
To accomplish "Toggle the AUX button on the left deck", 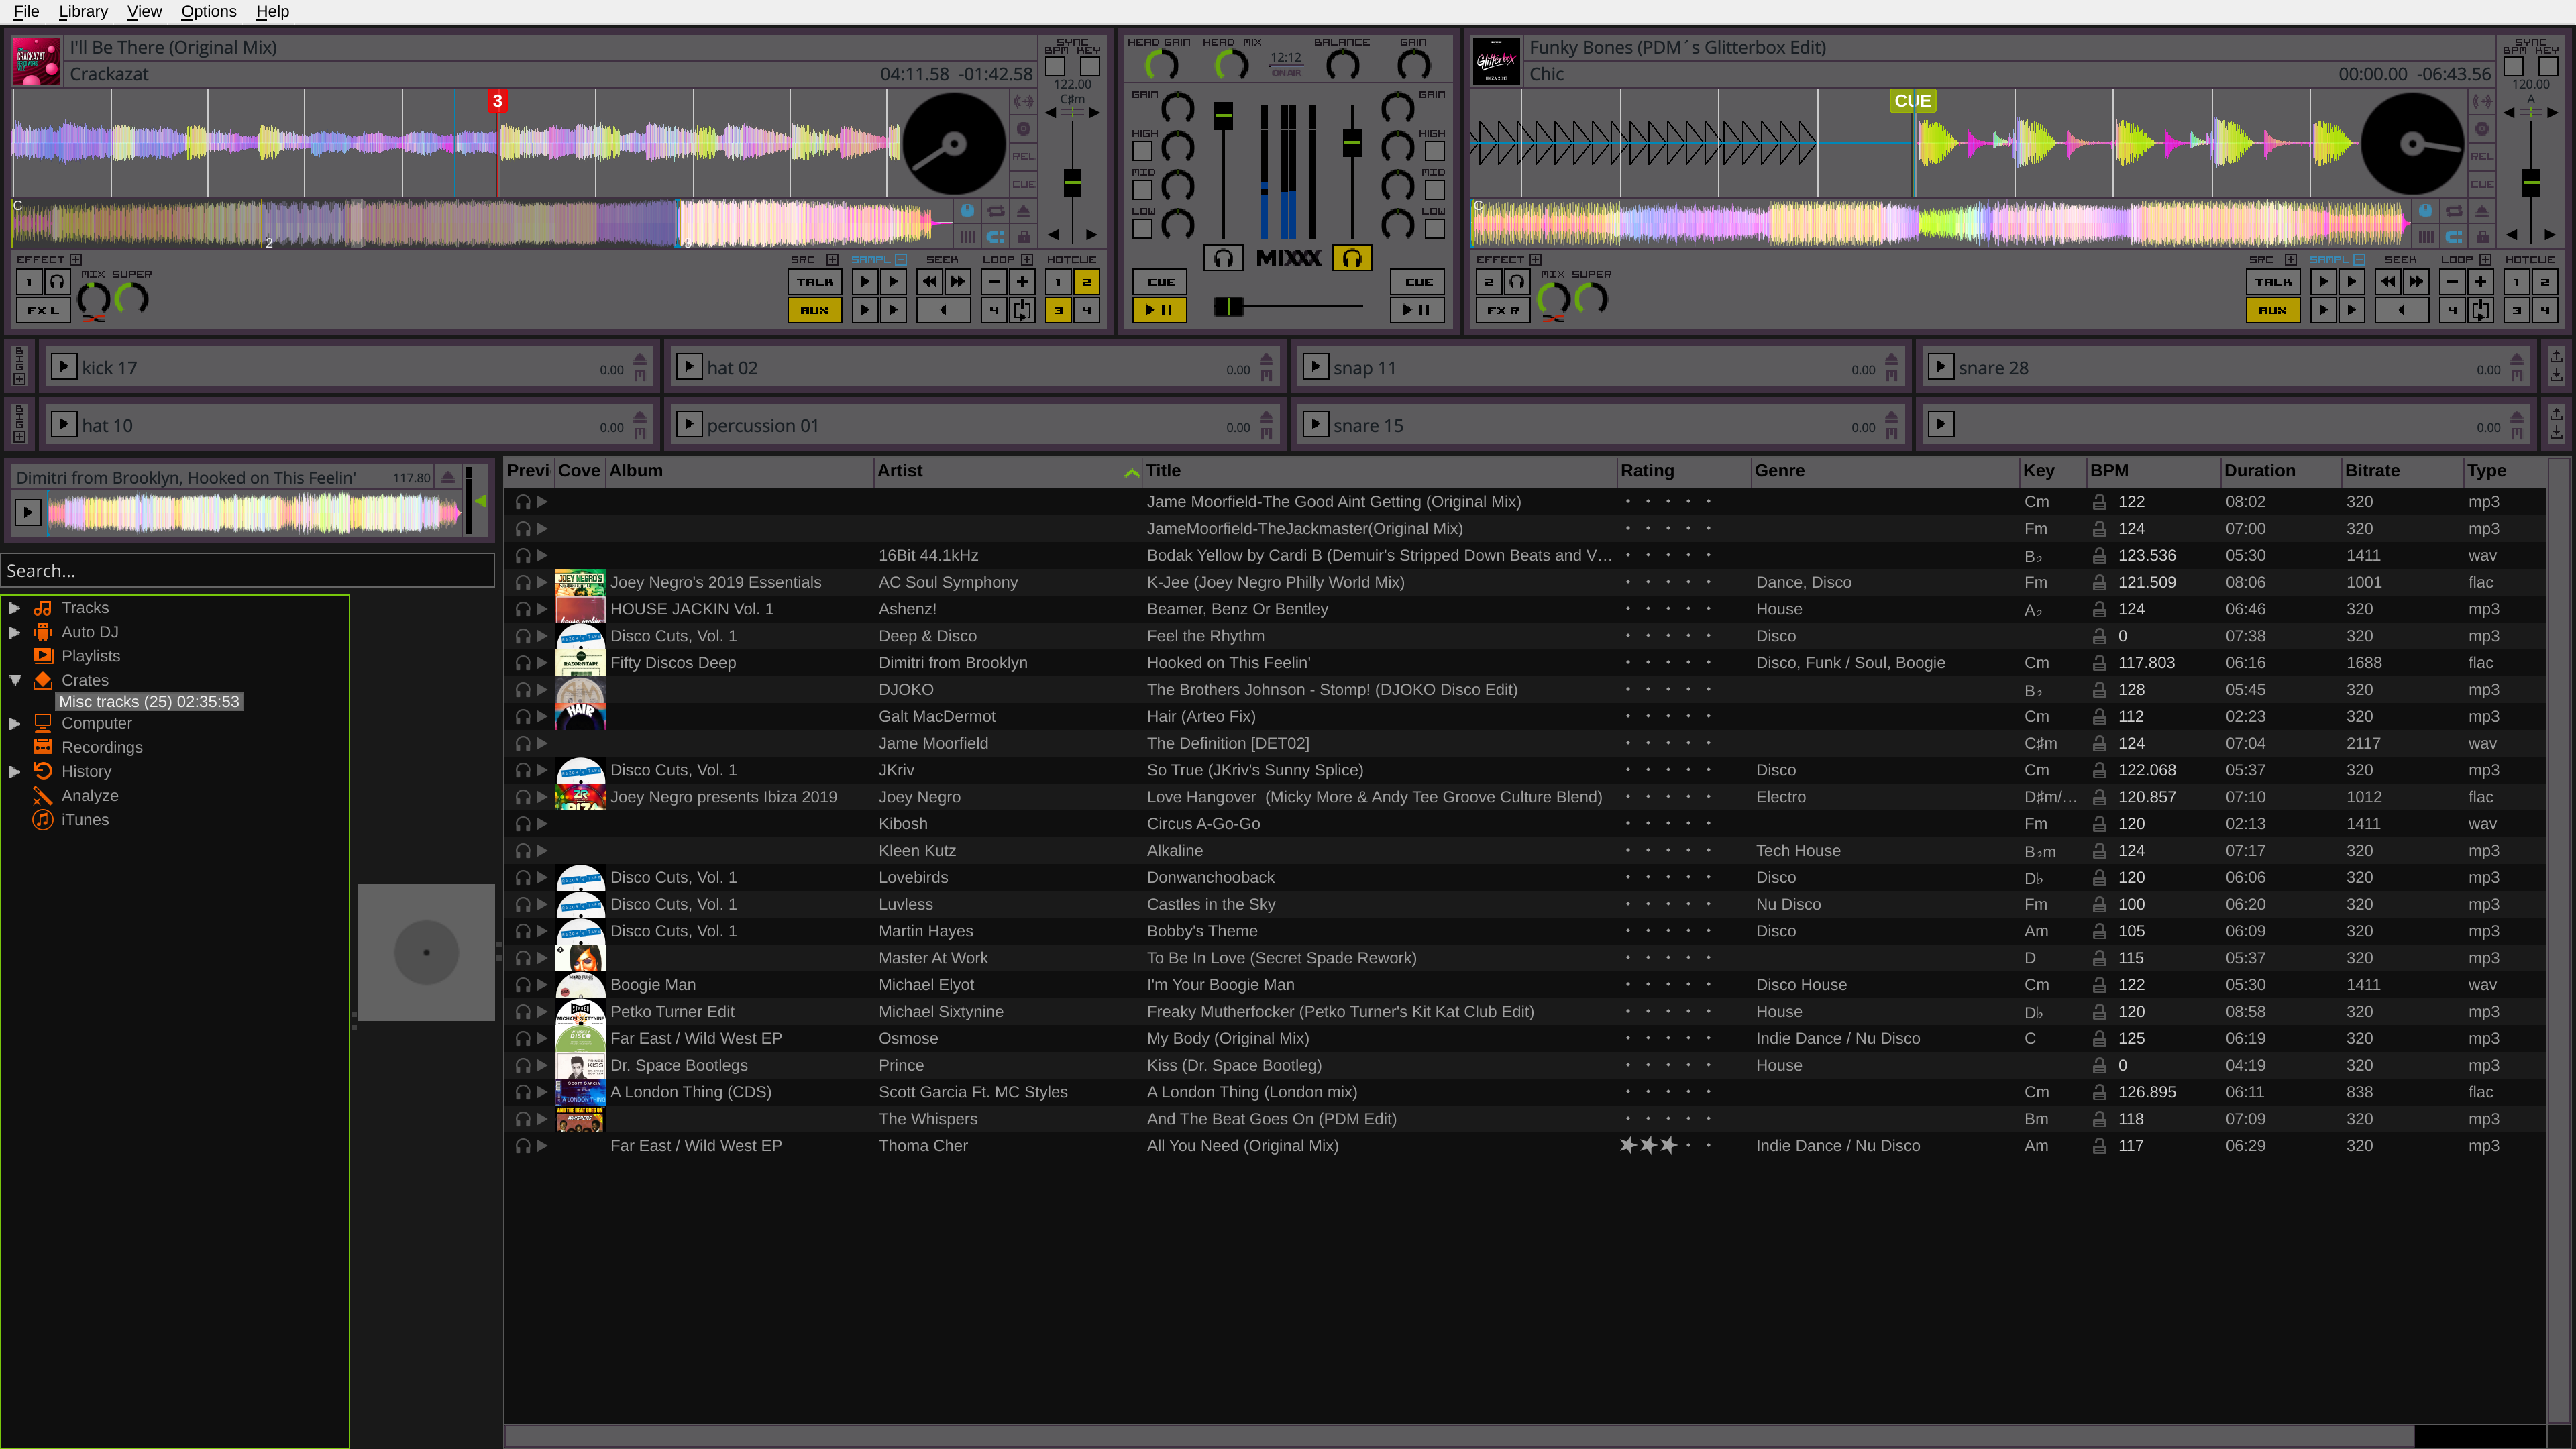I will pyautogui.click(x=814, y=310).
